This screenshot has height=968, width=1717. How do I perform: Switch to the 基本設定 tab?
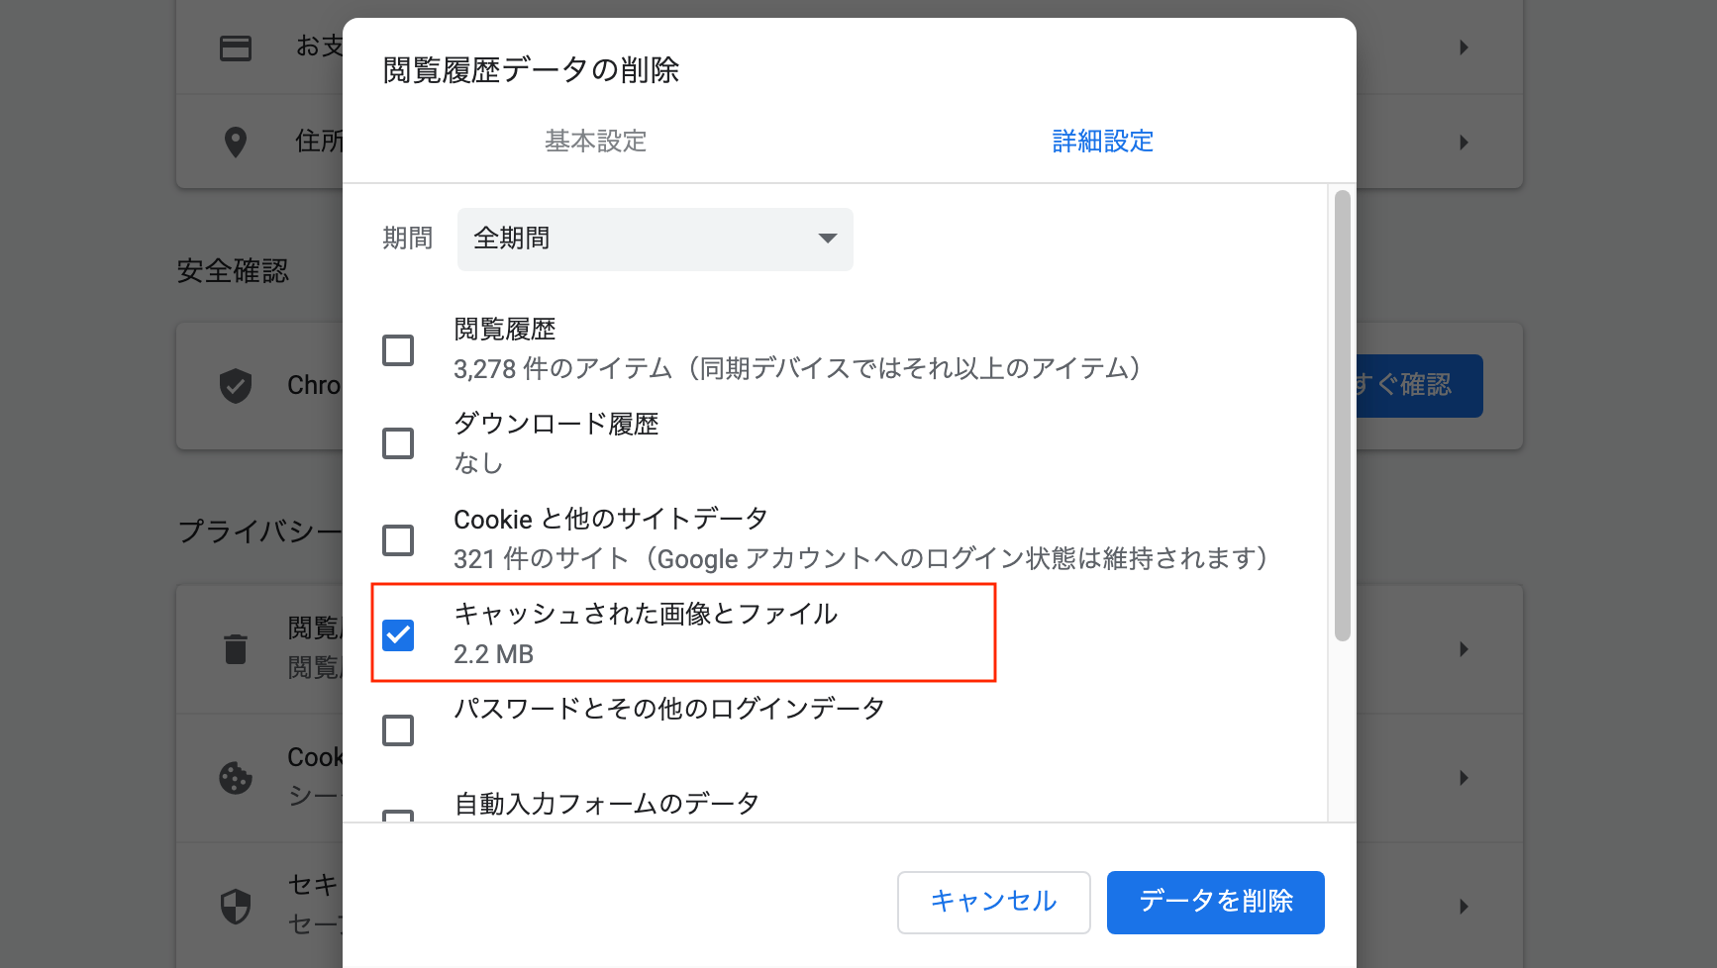[595, 142]
